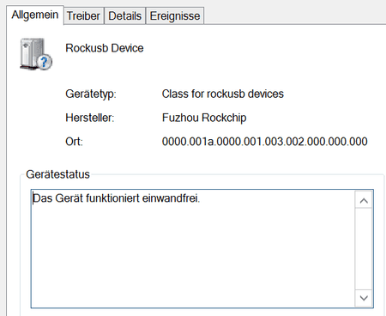Click the 'Gerätetyp:' label
Viewport: 386px width, 316px height.
[91, 94]
